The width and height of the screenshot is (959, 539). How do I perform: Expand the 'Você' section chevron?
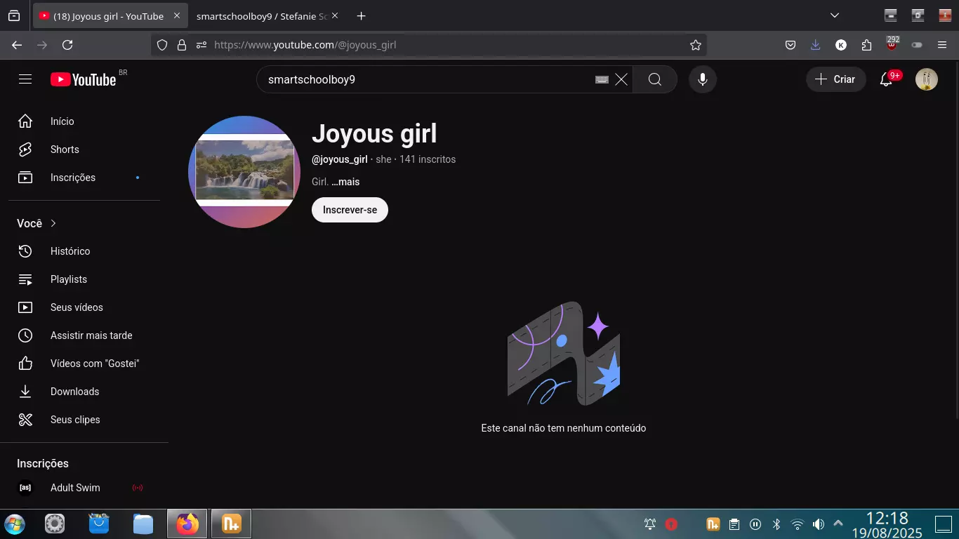click(53, 223)
